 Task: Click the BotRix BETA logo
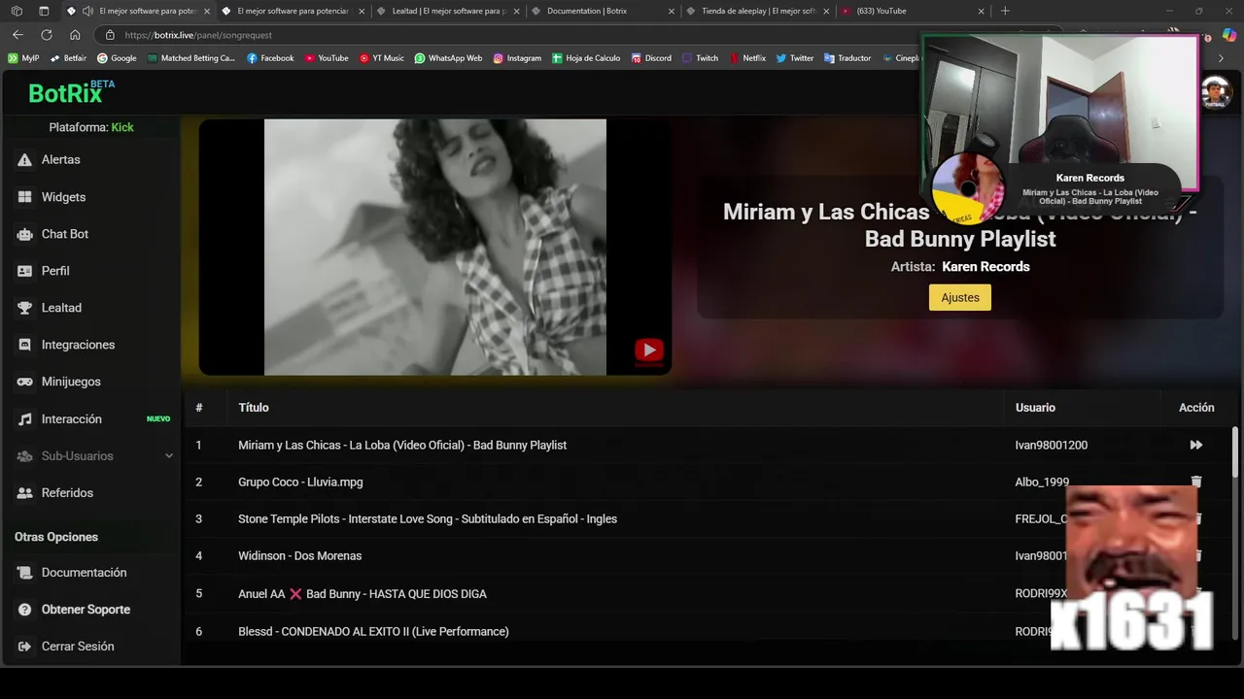click(71, 92)
